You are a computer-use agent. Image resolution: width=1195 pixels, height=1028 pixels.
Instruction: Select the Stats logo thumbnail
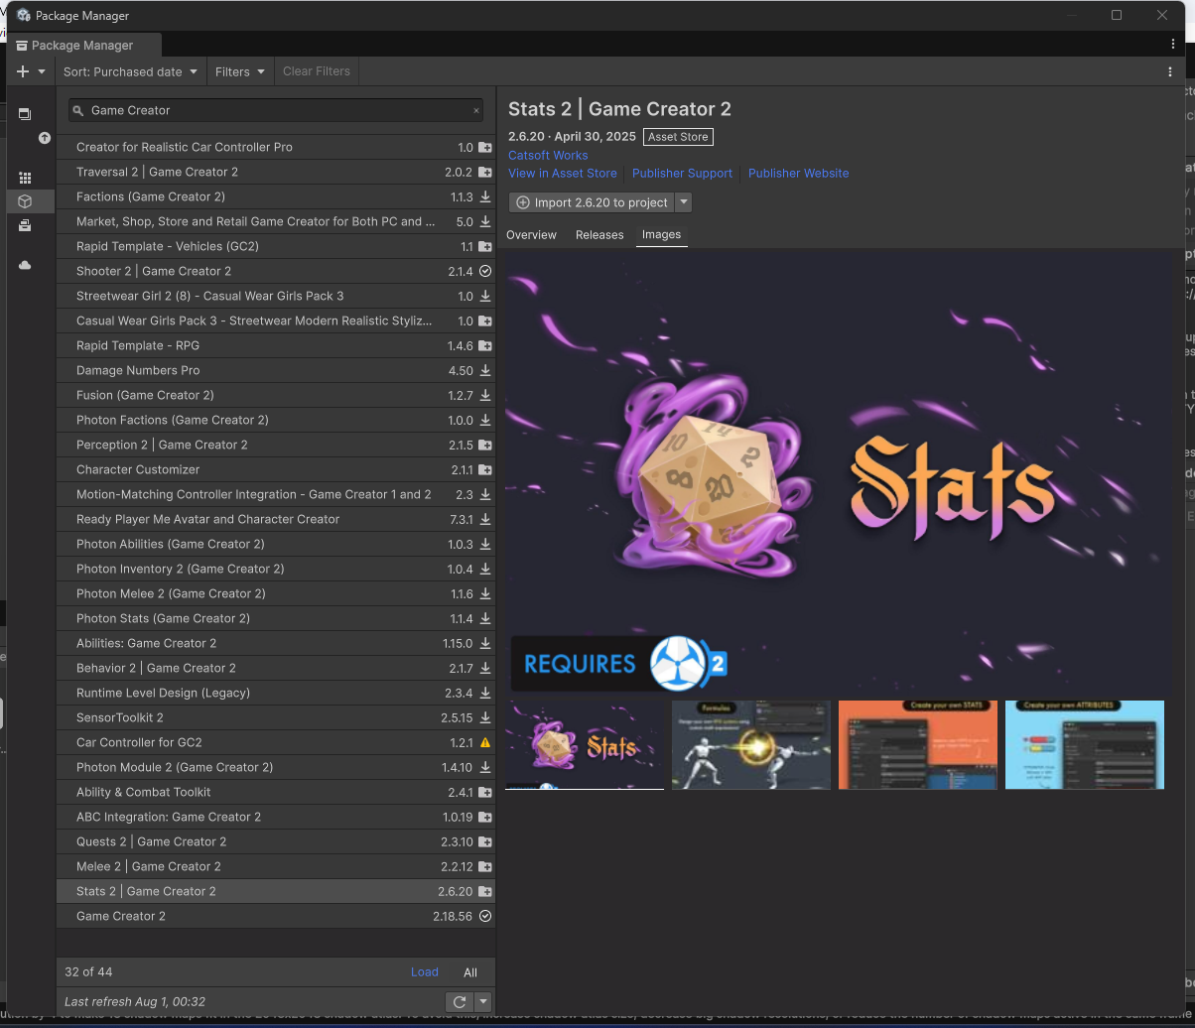click(585, 745)
